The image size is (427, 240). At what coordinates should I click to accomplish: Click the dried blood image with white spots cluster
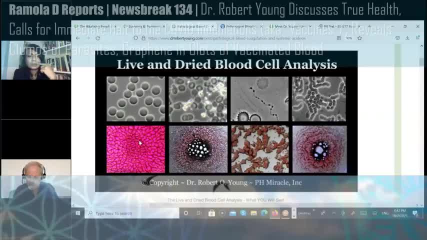click(198, 149)
